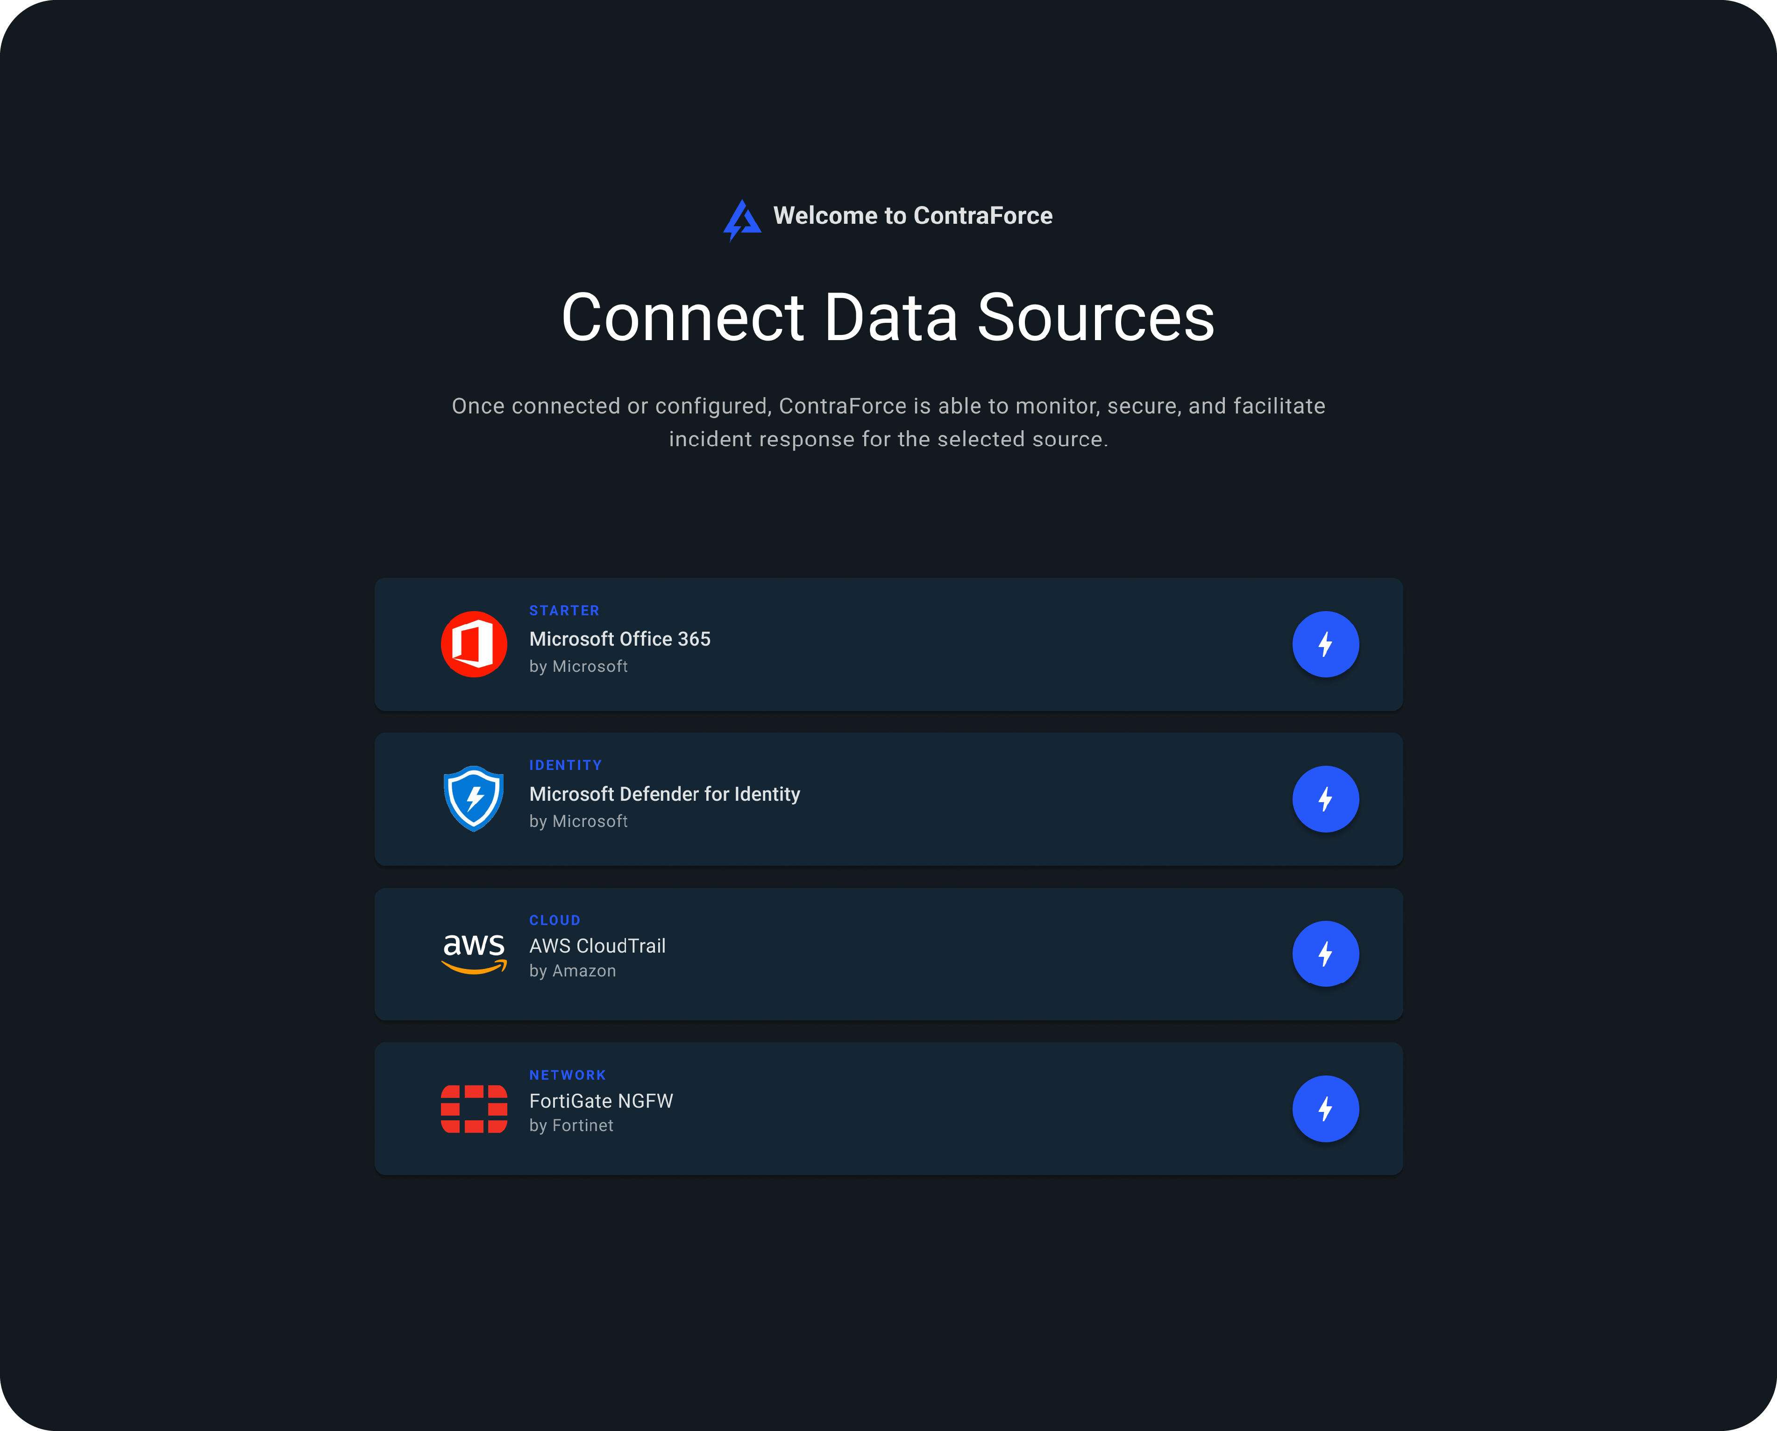Select the IDENTITY category label

coord(565,765)
